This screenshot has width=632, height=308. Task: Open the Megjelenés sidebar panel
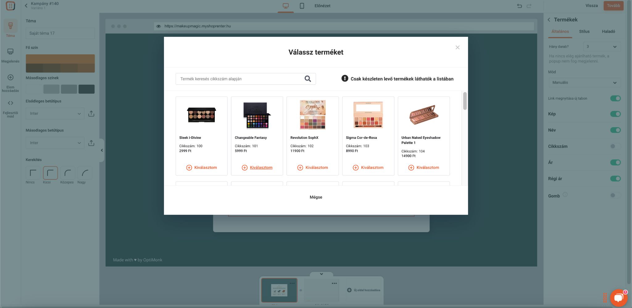[10, 56]
